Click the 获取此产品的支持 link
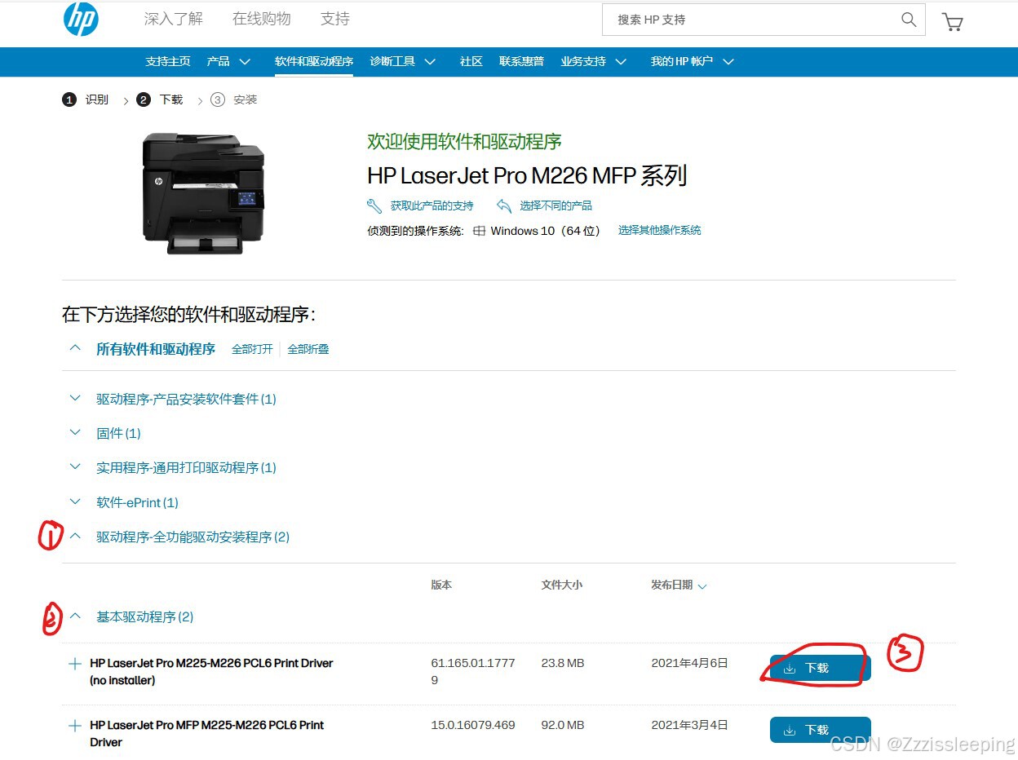1018x760 pixels. click(x=432, y=205)
